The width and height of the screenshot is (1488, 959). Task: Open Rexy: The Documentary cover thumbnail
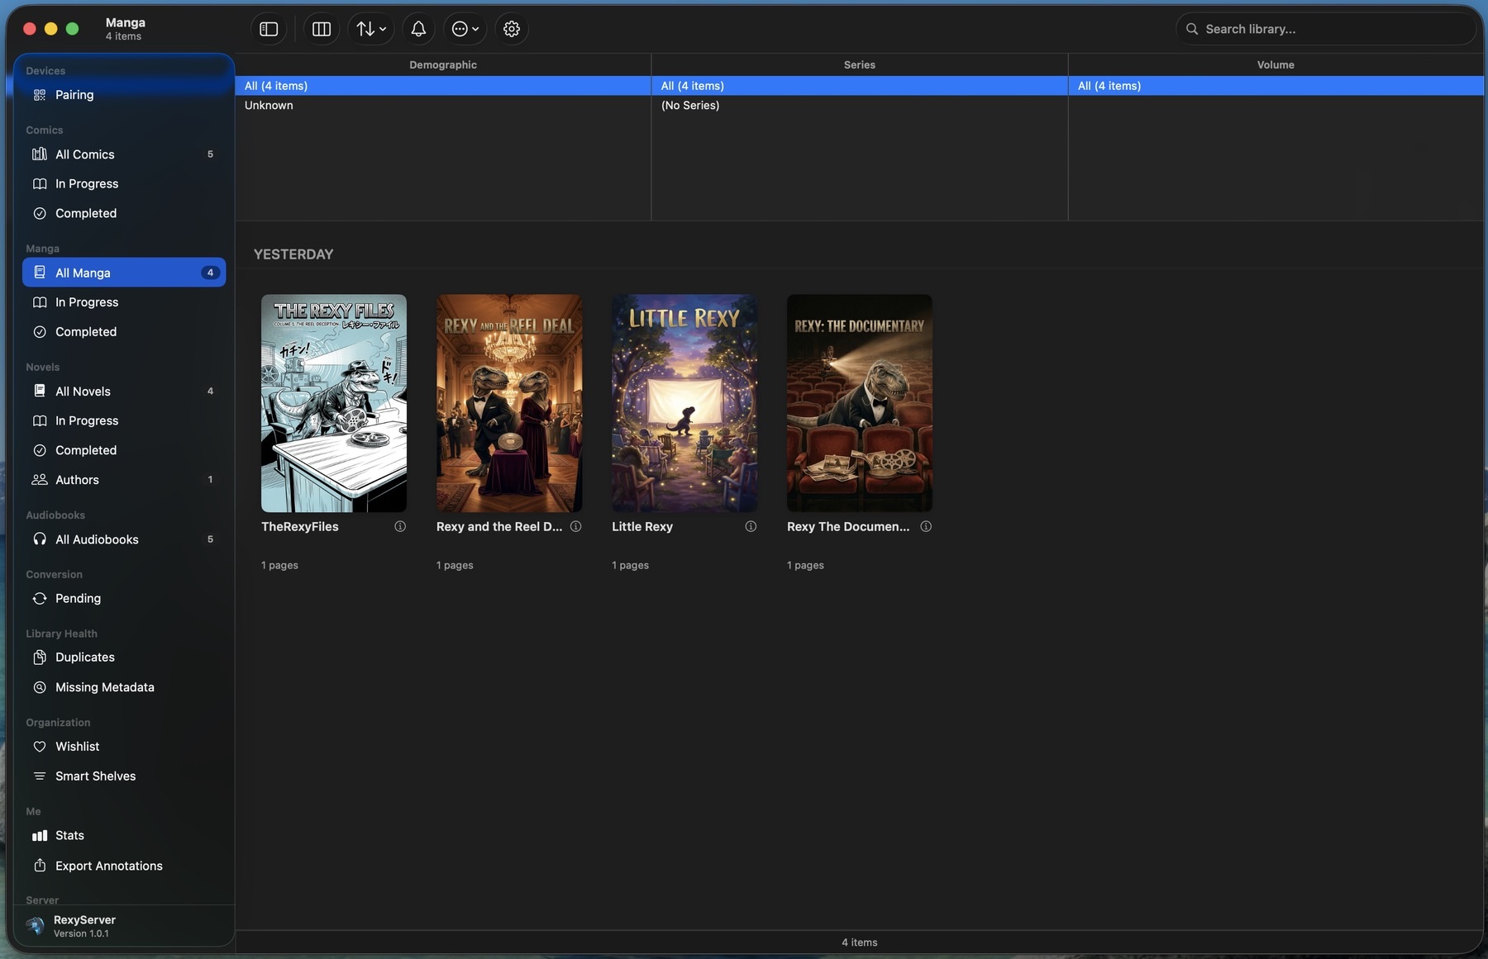860,403
